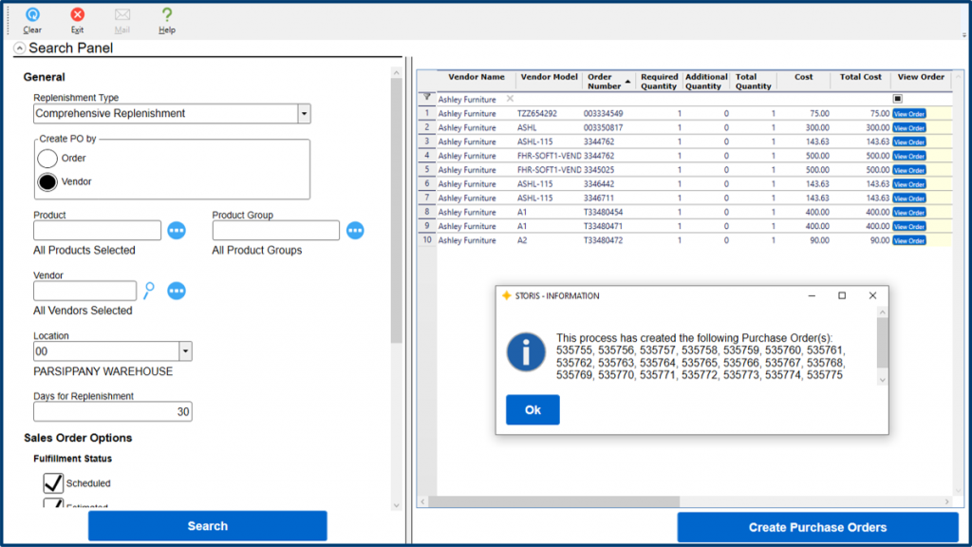
Task: Click View Order for order 3346711
Action: [x=909, y=198]
